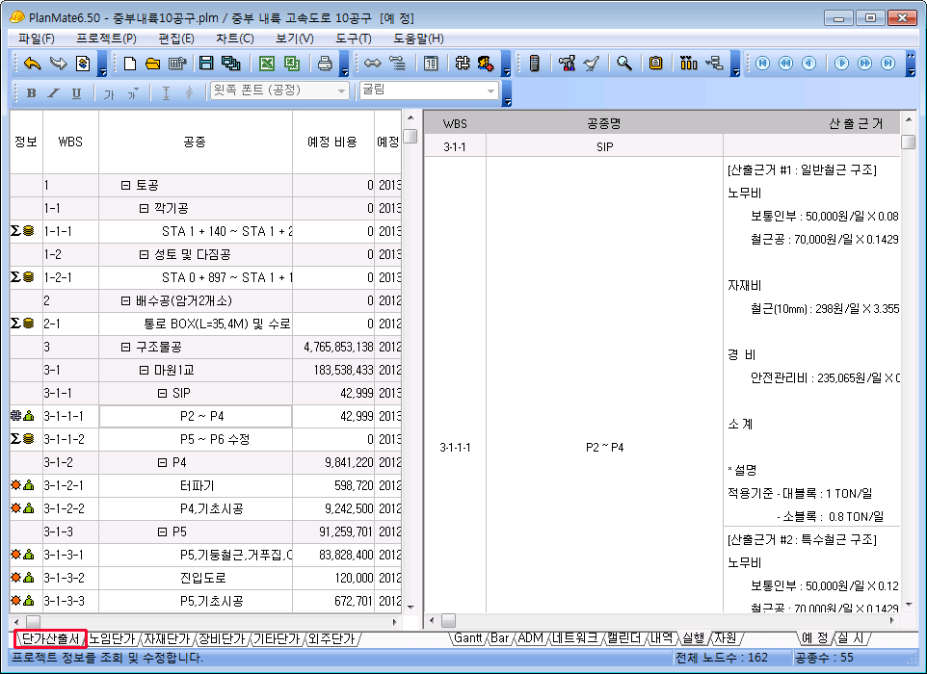This screenshot has height=674, width=927.
Task: Open the 굴림 font name dropdown
Action: coord(491,91)
